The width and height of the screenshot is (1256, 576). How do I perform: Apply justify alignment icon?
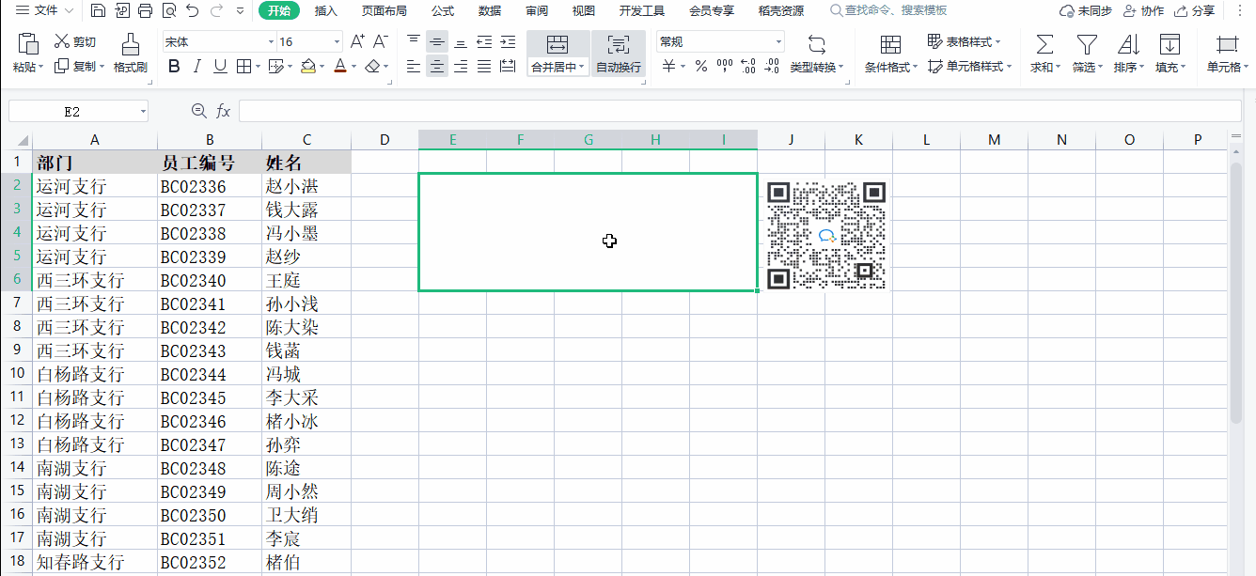[484, 66]
